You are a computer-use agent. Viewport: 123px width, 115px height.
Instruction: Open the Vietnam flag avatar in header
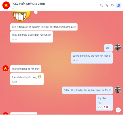tap(6, 5)
